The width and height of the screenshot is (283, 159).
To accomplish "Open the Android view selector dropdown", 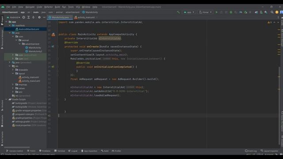I will click(x=13, y=17).
